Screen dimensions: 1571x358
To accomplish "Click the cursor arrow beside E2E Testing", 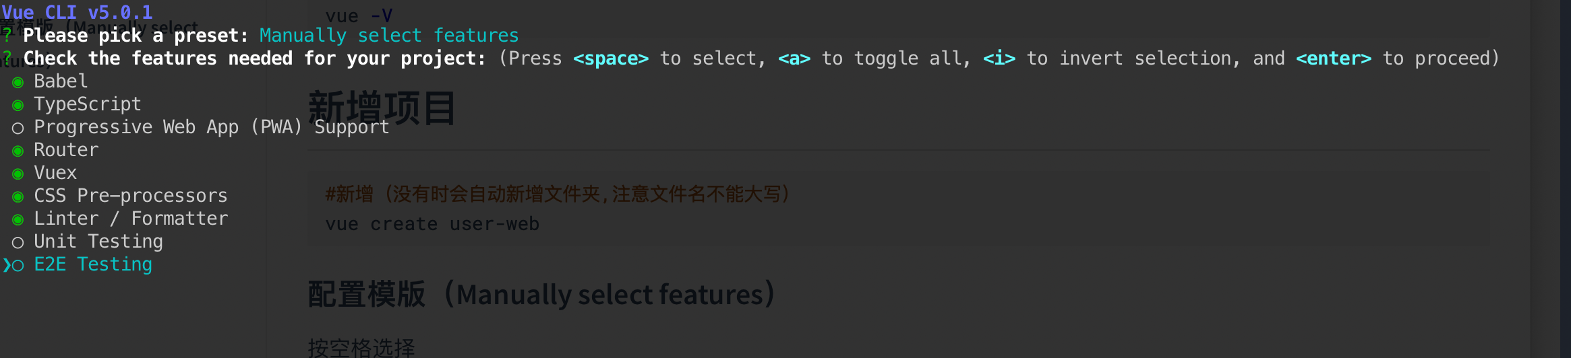I will click(x=6, y=265).
